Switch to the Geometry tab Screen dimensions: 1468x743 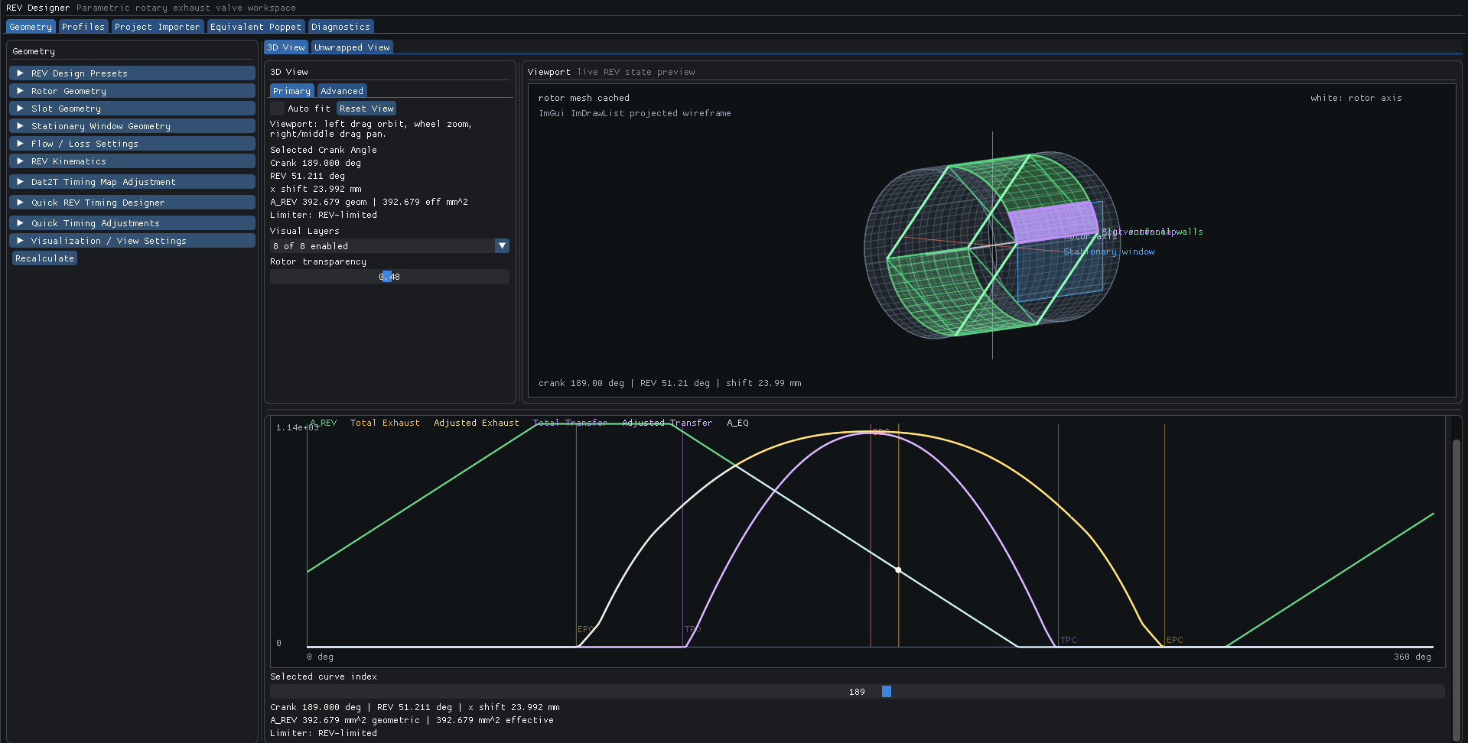point(31,27)
